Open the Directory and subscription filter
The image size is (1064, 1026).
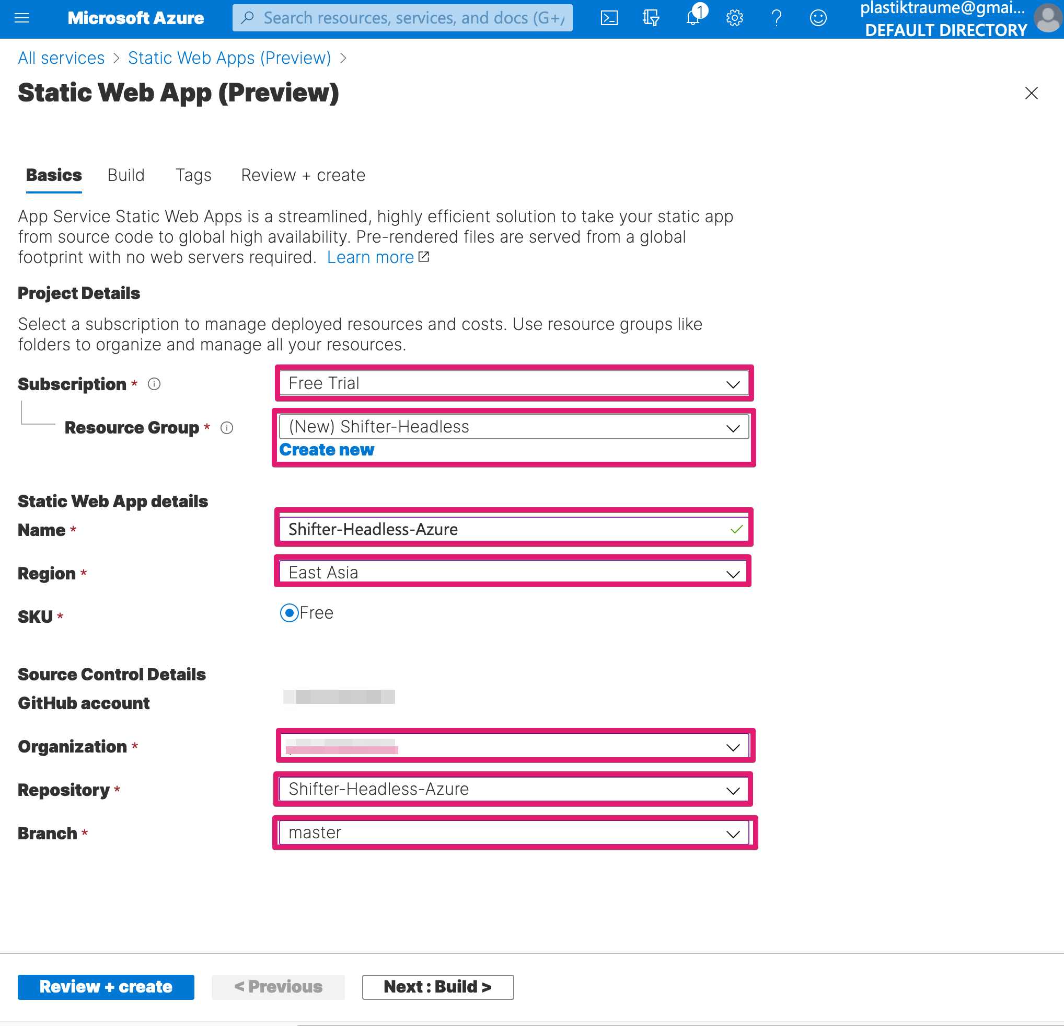pyautogui.click(x=651, y=18)
